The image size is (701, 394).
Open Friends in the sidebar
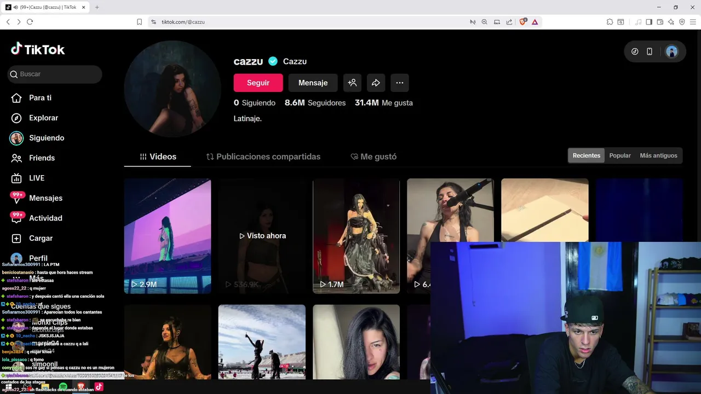[33, 158]
